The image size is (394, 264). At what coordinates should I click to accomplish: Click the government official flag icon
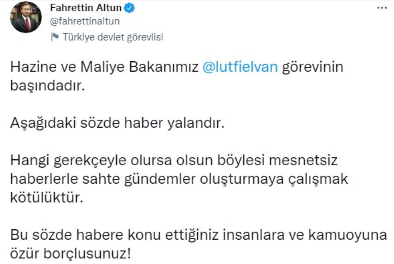[55, 37]
